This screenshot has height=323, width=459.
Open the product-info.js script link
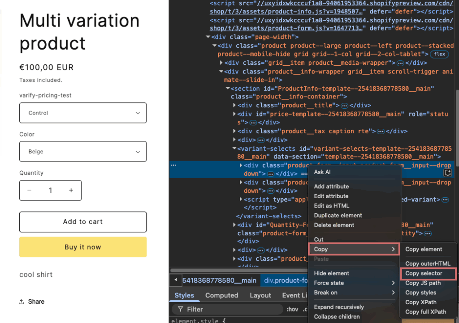coord(331,8)
